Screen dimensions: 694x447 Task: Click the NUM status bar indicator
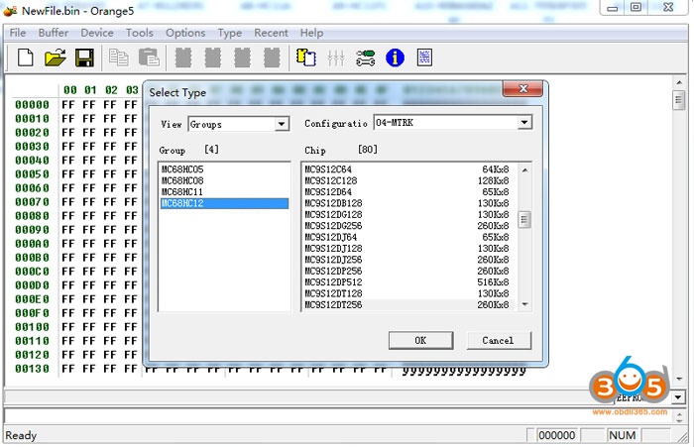(x=623, y=435)
